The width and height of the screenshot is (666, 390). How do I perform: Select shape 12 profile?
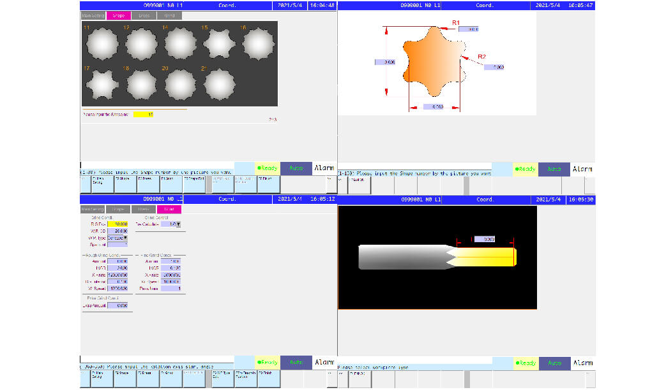(x=141, y=45)
